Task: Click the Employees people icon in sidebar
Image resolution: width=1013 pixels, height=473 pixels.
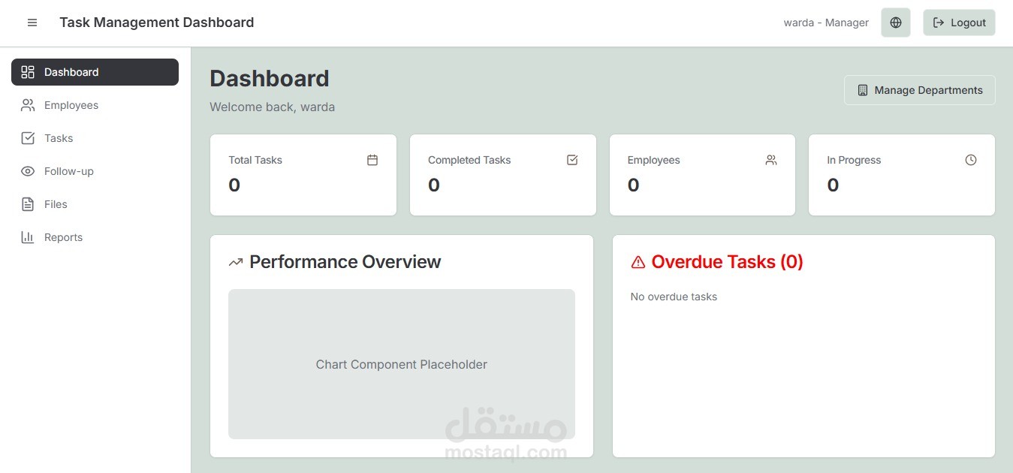Action: point(28,104)
